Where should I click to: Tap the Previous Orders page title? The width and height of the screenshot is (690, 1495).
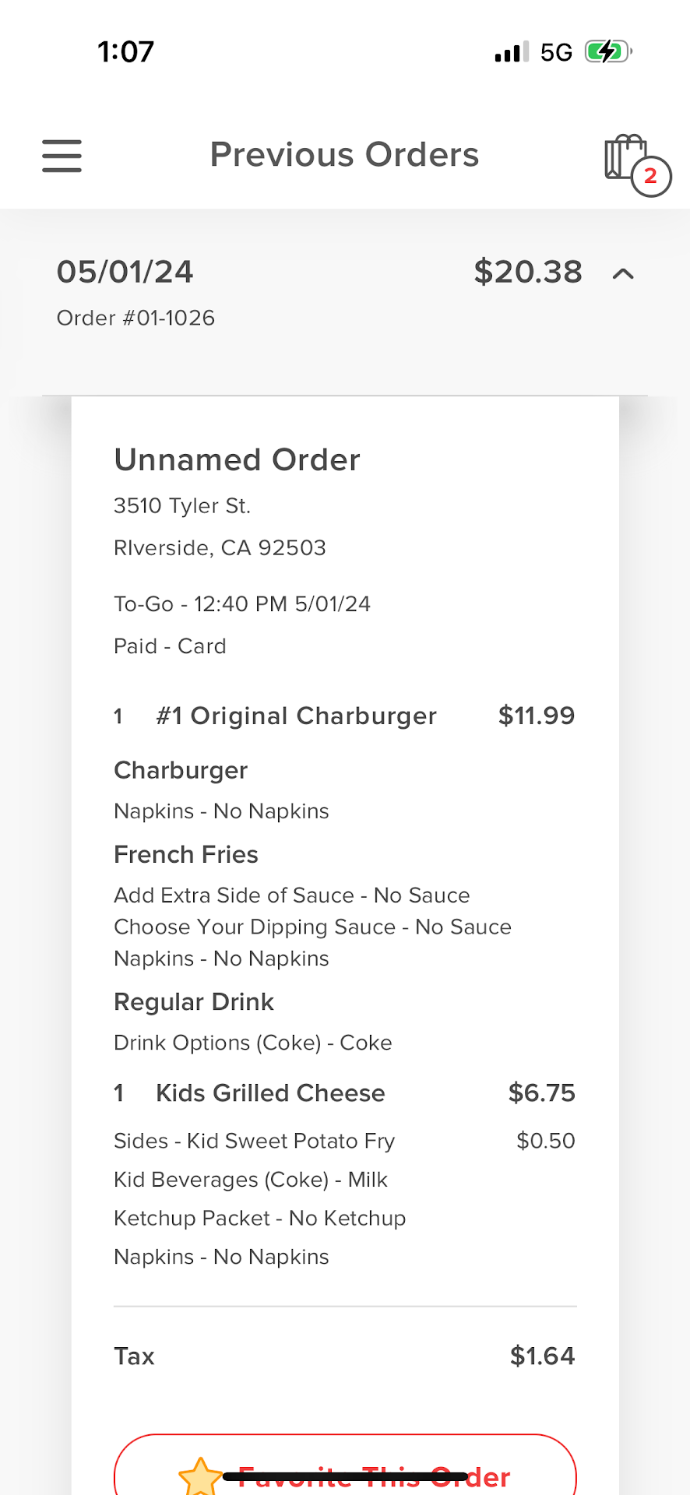[x=344, y=155]
